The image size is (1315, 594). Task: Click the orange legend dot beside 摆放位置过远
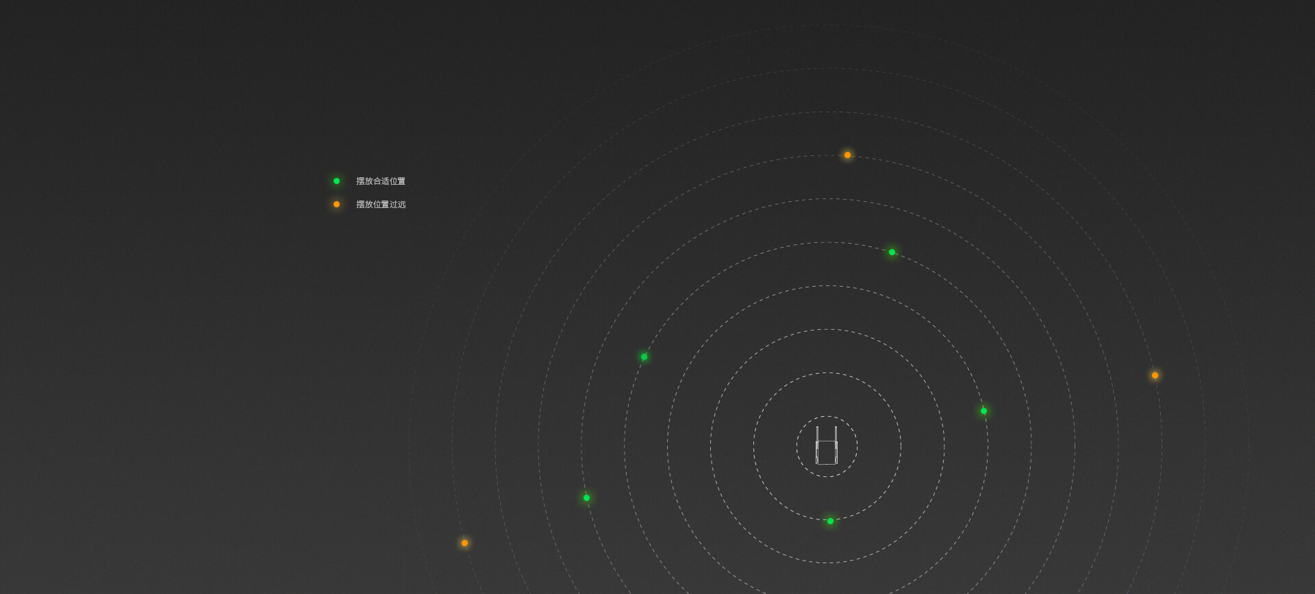click(x=336, y=205)
